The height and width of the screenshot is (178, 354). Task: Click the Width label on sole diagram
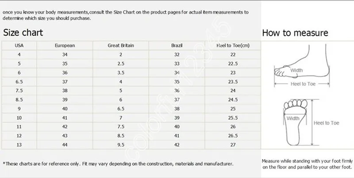(x=293, y=118)
